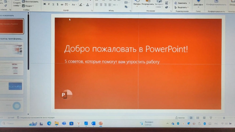Adjust zoom slider in status bar
The height and width of the screenshot is (132, 235).
(x=224, y=118)
